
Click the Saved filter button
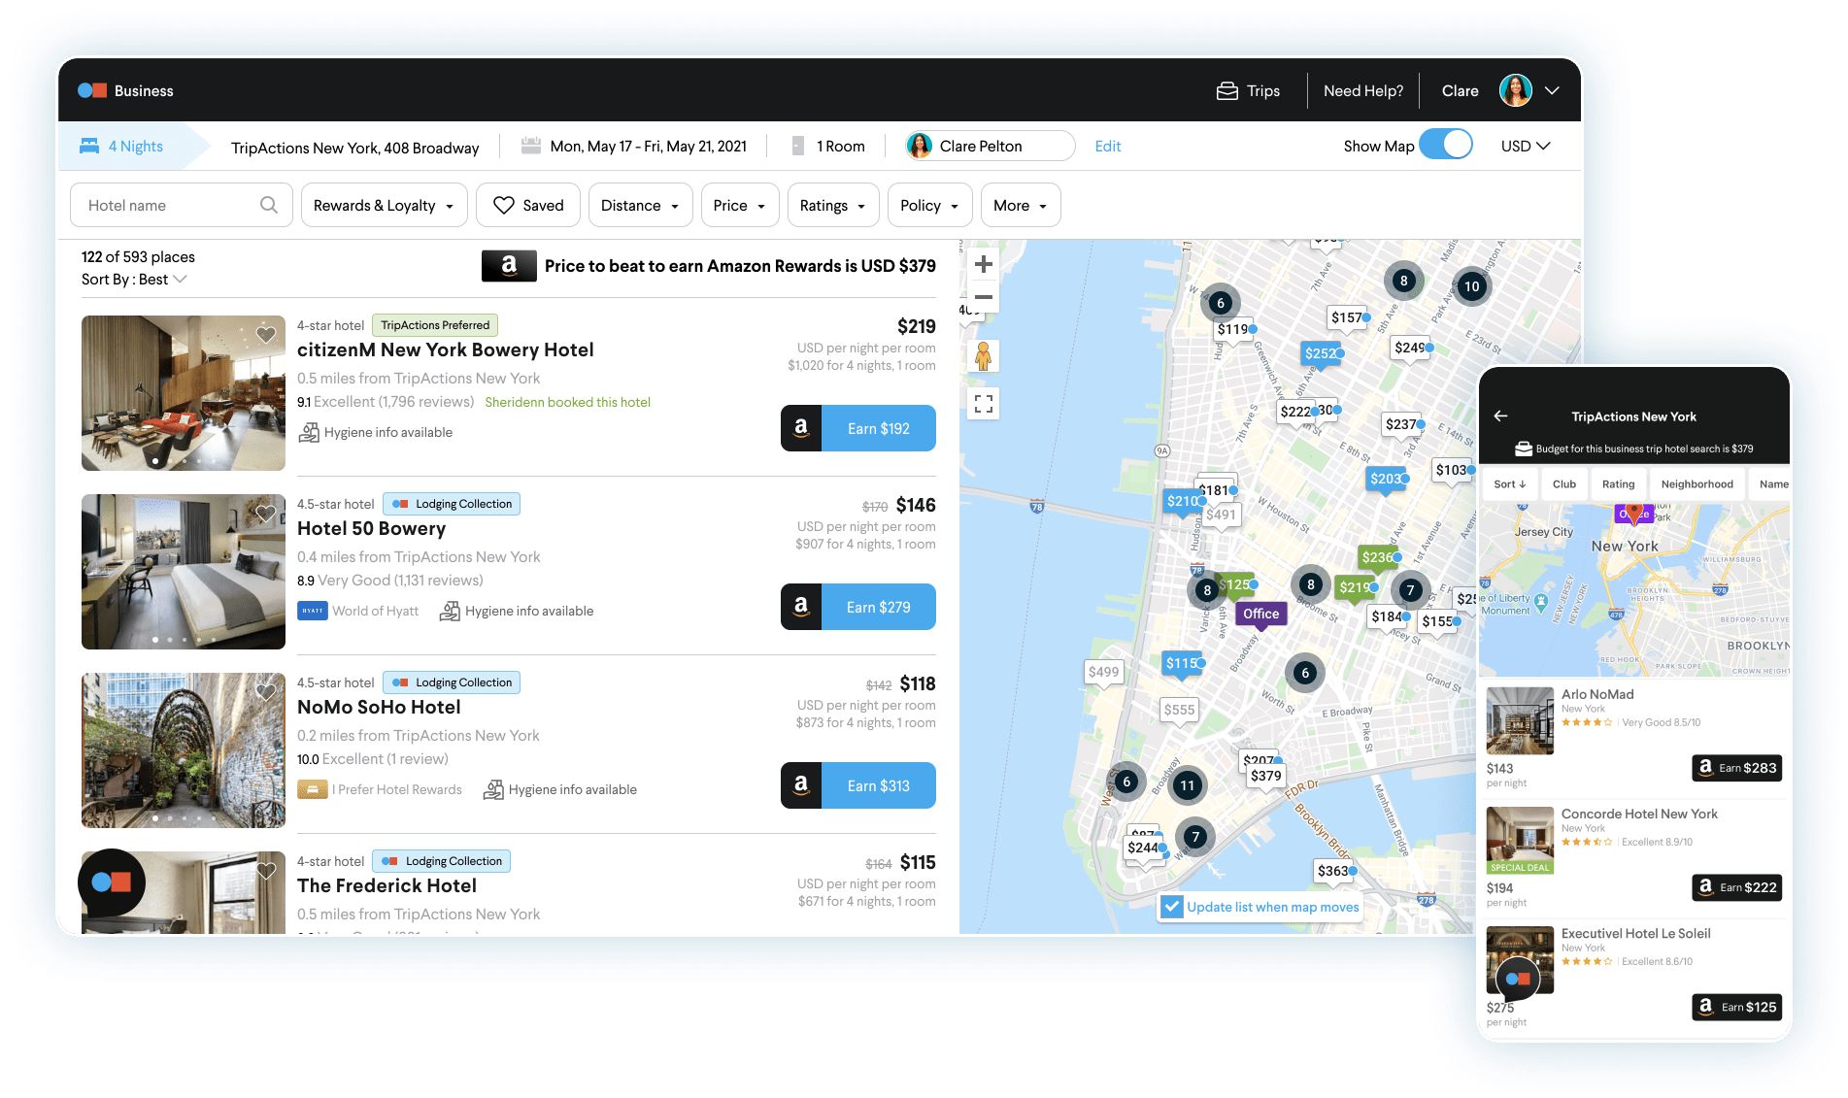(528, 205)
